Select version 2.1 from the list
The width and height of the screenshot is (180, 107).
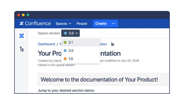click(x=81, y=42)
